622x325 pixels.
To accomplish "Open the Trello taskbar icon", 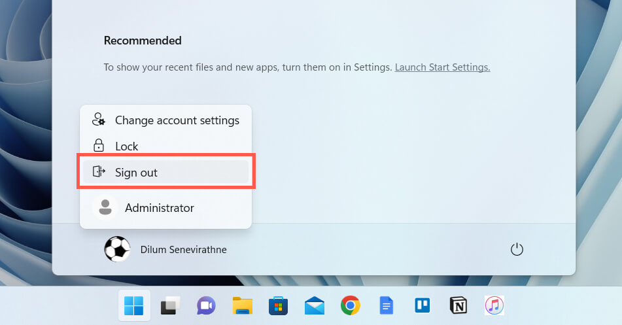I will [x=422, y=305].
